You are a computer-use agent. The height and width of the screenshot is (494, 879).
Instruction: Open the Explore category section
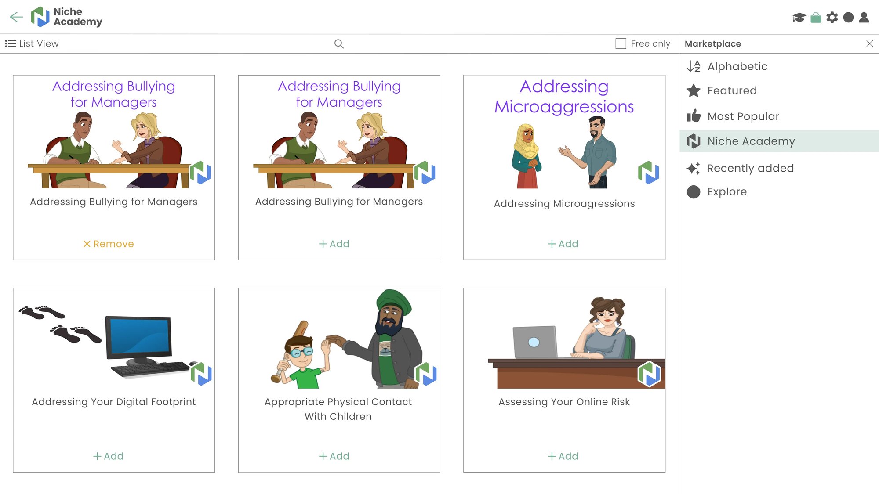click(727, 191)
